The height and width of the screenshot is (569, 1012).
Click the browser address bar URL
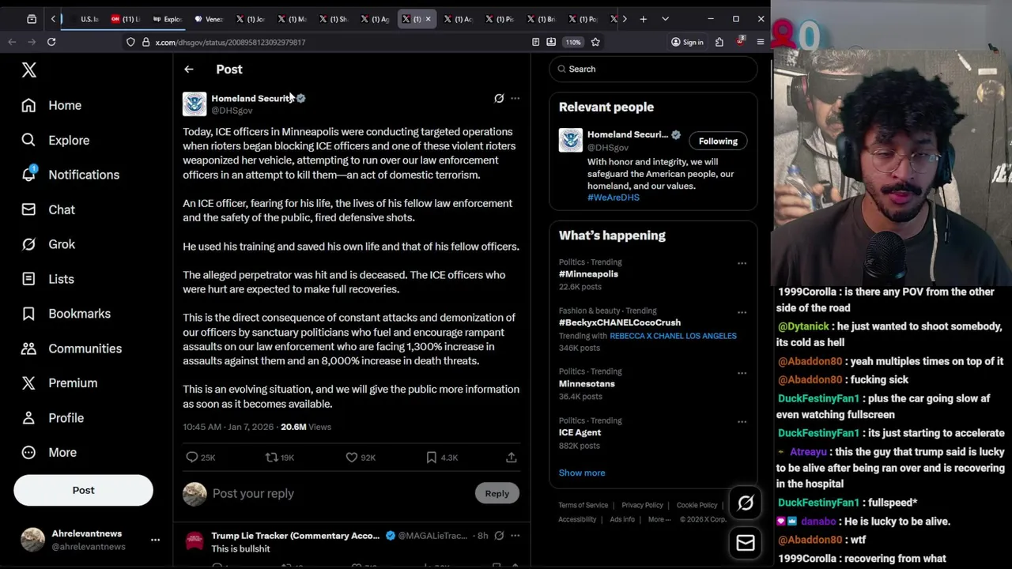[230, 42]
